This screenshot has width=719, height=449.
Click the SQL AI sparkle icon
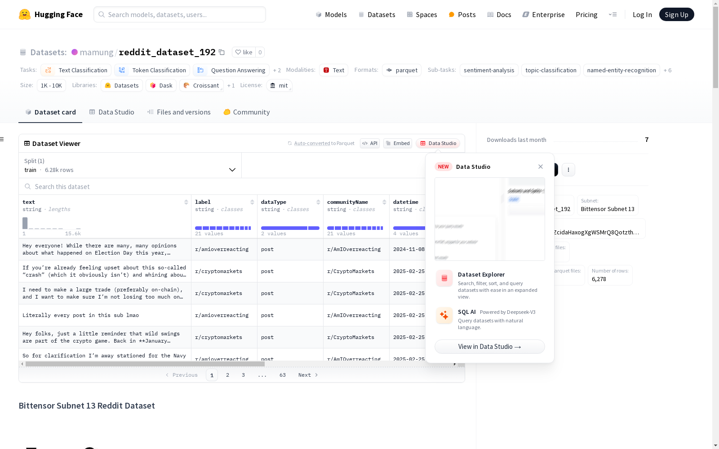(x=444, y=315)
